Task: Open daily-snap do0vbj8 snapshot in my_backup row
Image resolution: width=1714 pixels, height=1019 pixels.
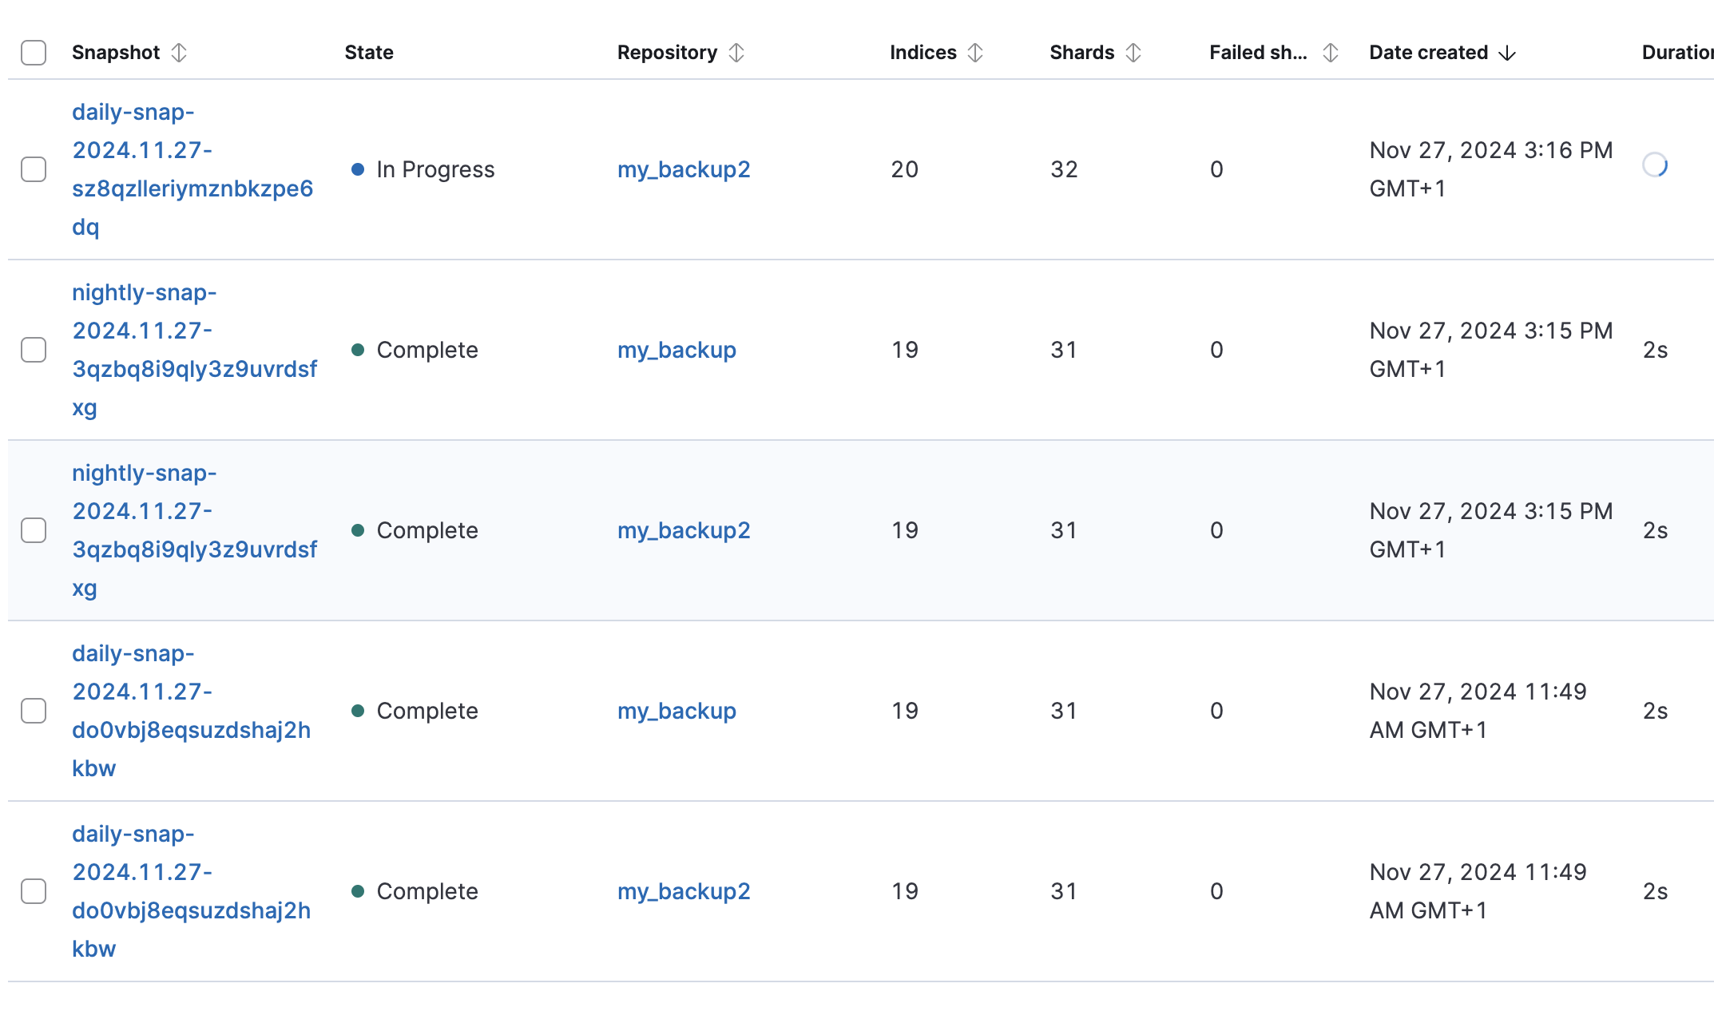Action: coord(191,711)
